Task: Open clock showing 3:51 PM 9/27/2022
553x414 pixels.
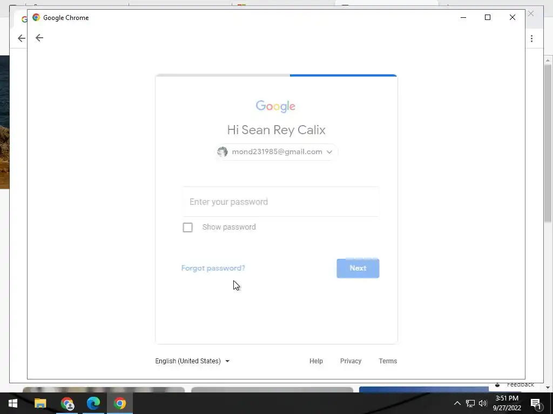Action: (507, 403)
